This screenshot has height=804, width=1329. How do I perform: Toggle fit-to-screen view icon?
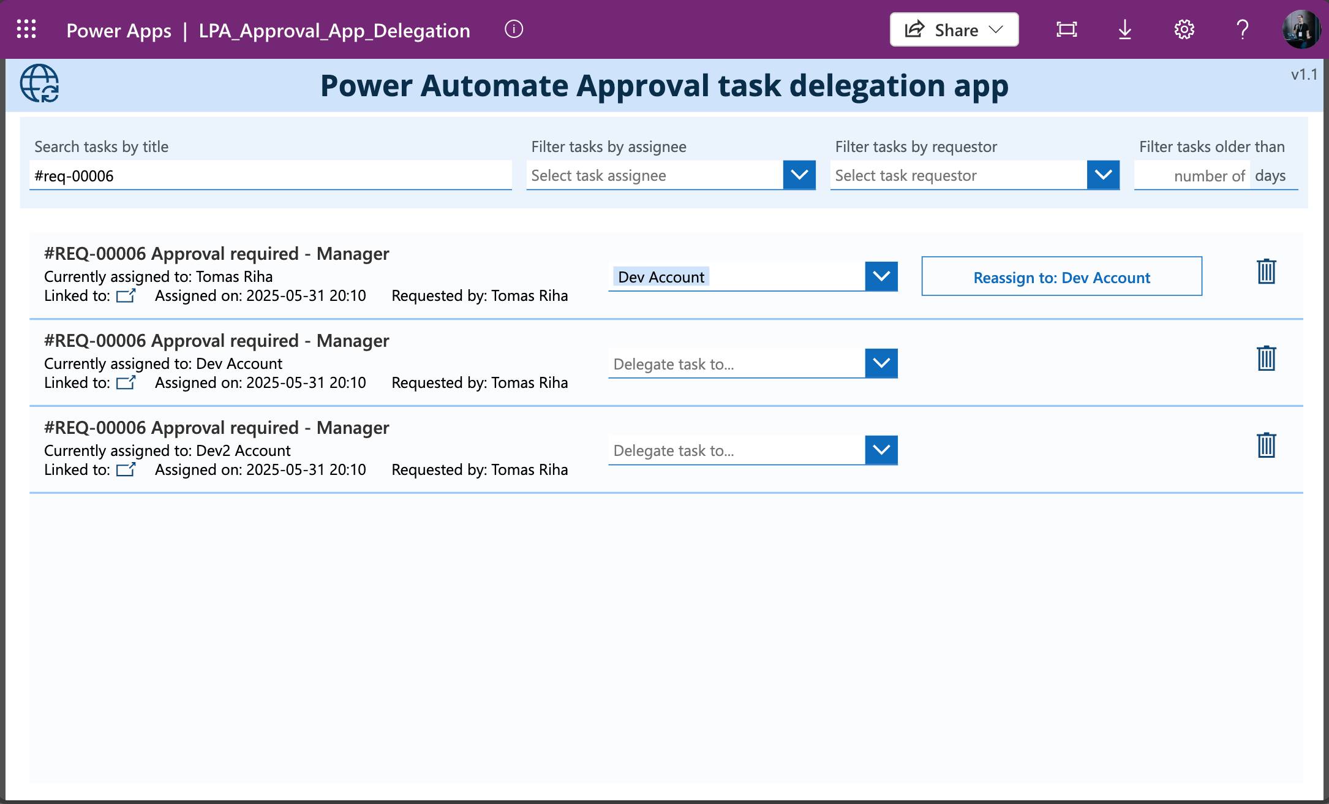tap(1067, 29)
